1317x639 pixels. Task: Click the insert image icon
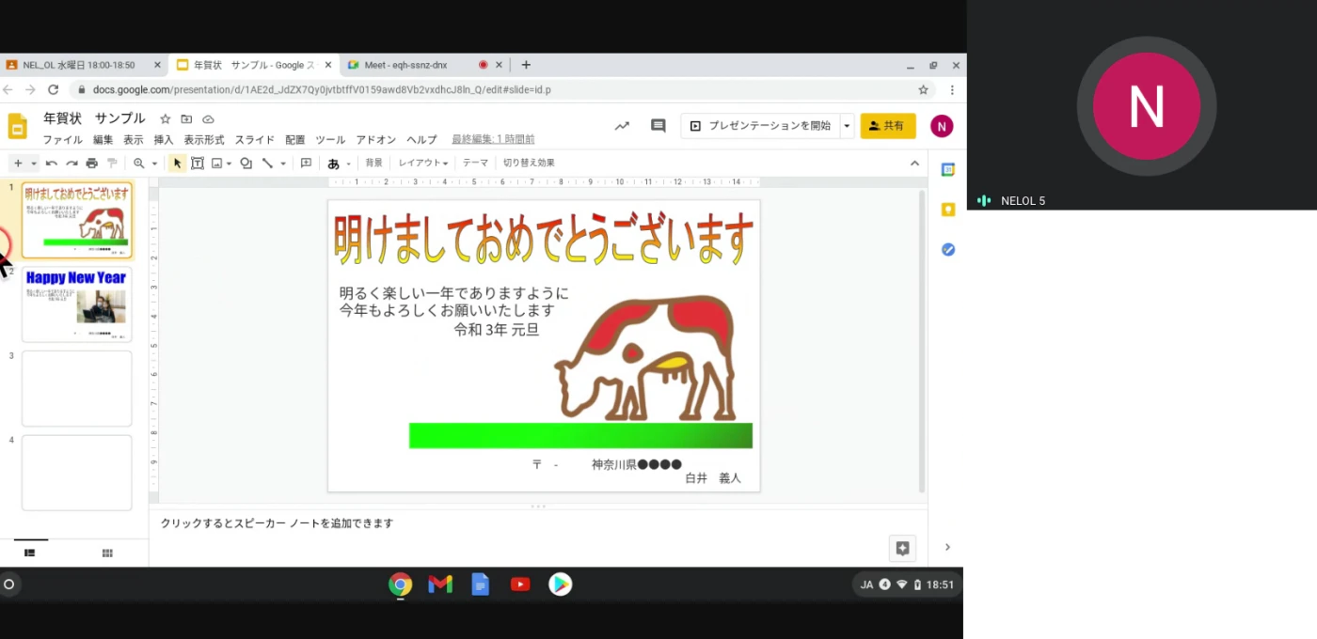(x=217, y=164)
